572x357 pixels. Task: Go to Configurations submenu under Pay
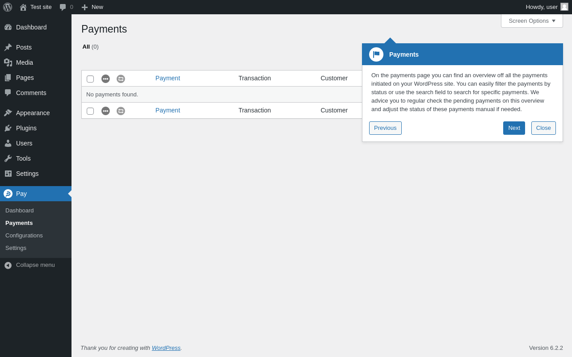pyautogui.click(x=24, y=236)
